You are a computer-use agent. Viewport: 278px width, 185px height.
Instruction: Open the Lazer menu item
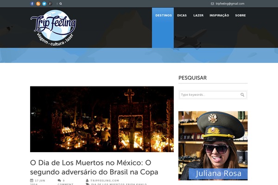point(198,15)
